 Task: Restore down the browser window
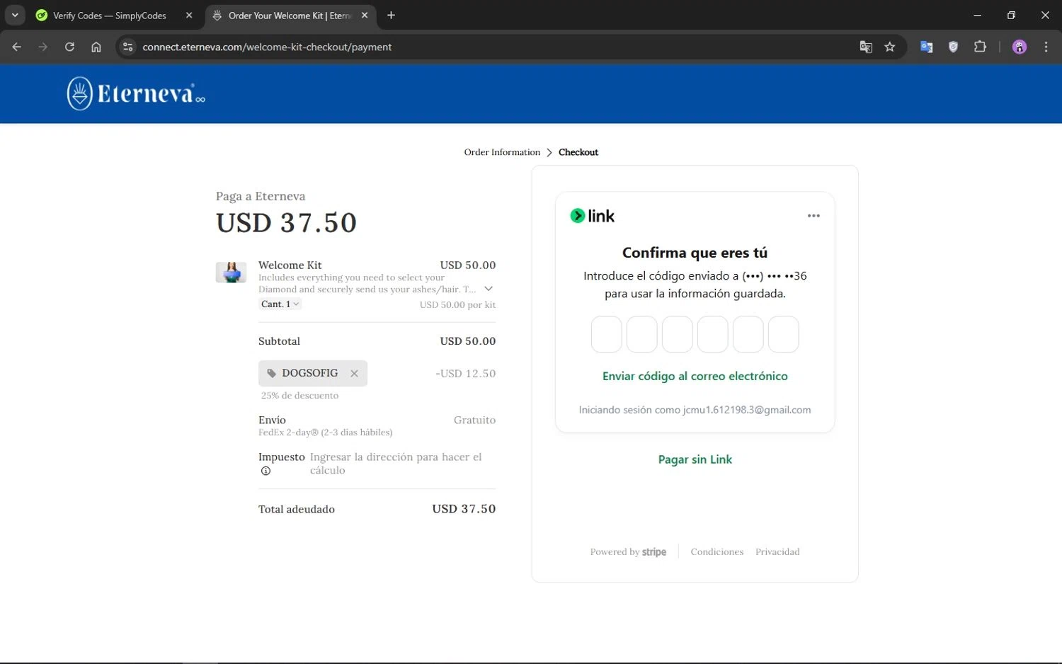point(1011,15)
